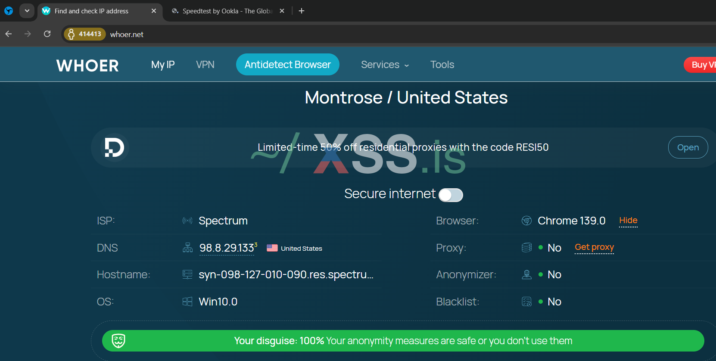Click the Antidetect Browser button

pos(288,65)
